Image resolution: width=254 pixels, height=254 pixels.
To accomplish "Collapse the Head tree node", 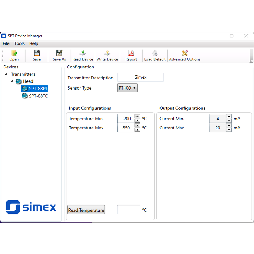I will click(12, 81).
